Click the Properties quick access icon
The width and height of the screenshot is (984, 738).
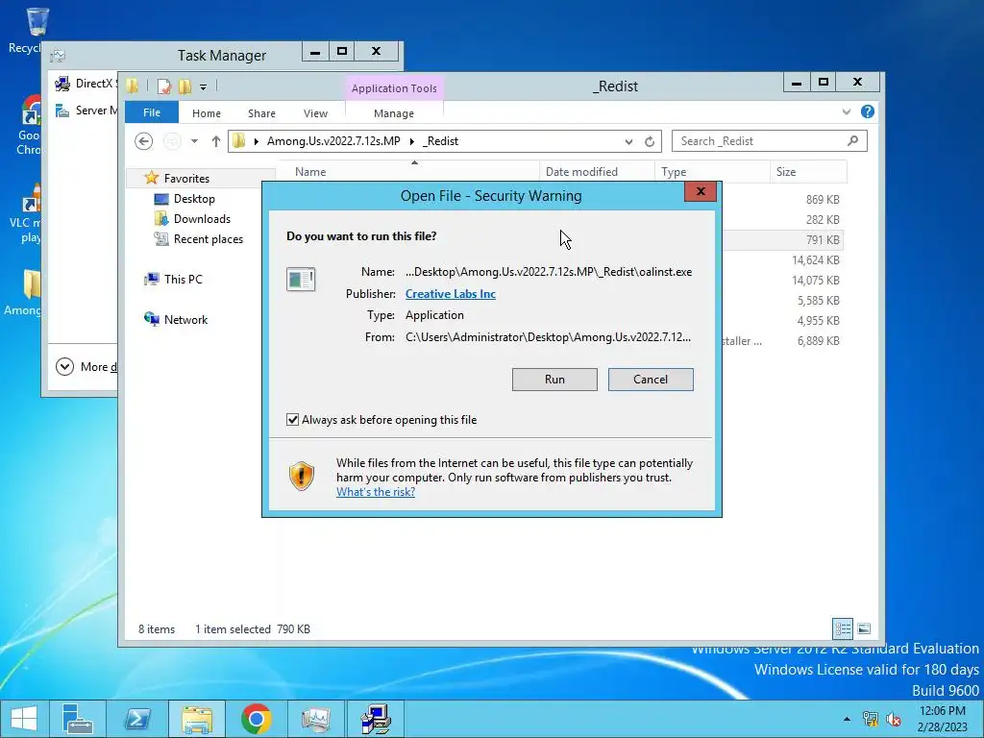[x=164, y=86]
